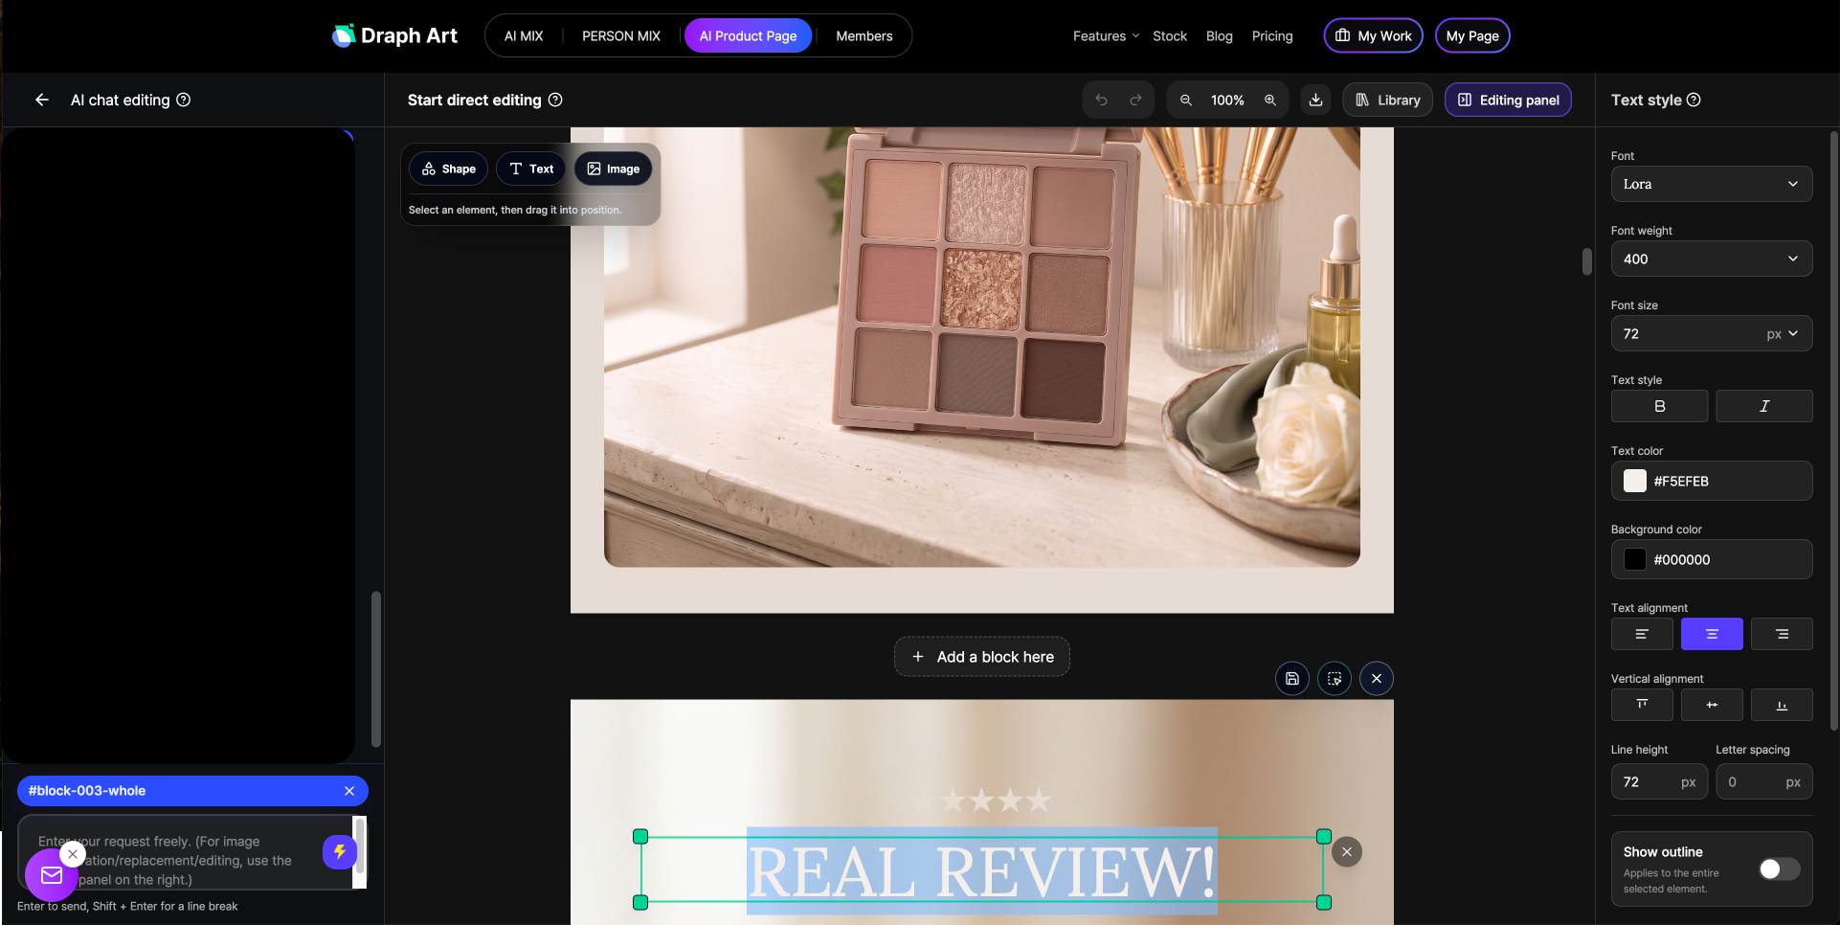This screenshot has width=1840, height=925.
Task: Click the right panel vertical scrollbar
Action: 1833,431
